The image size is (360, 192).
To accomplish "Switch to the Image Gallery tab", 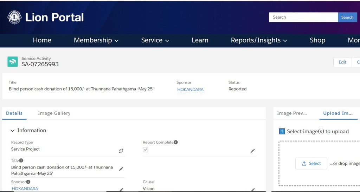I will pos(54,113).
